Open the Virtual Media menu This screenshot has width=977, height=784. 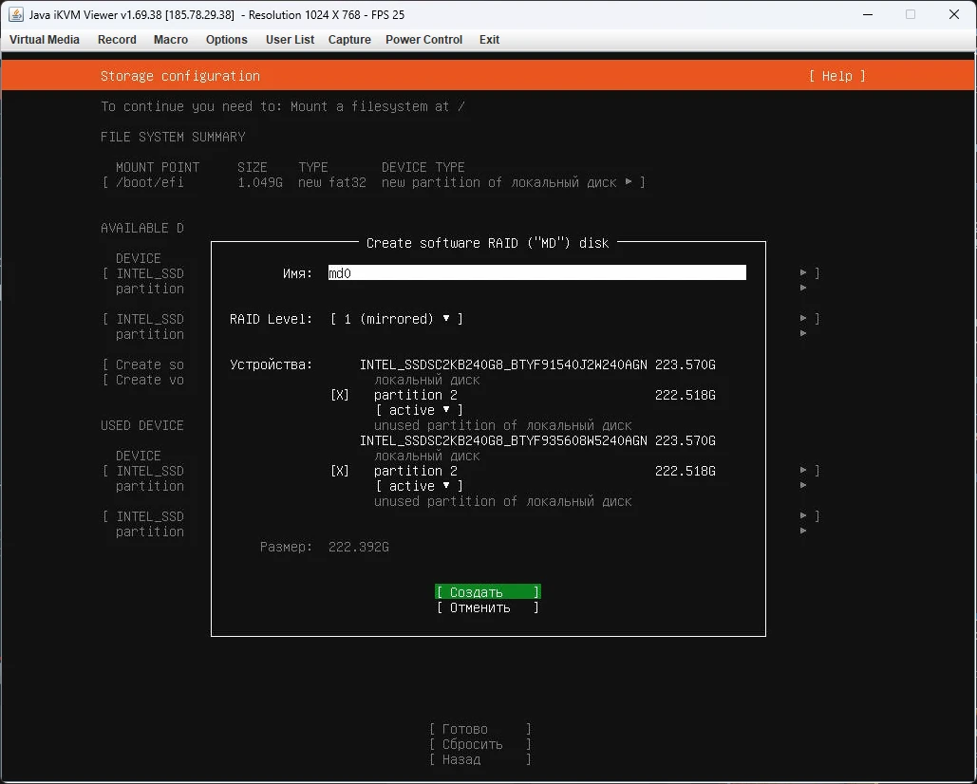pyautogui.click(x=45, y=40)
